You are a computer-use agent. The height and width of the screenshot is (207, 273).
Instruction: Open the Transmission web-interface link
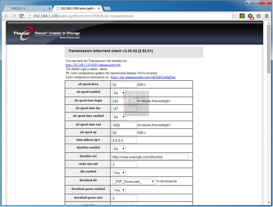[93, 65]
